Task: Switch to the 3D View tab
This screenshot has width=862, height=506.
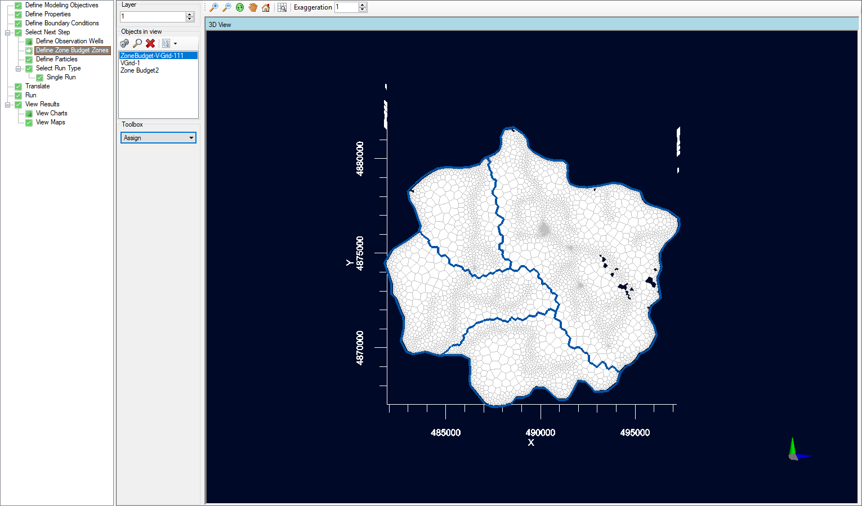Action: [x=220, y=24]
